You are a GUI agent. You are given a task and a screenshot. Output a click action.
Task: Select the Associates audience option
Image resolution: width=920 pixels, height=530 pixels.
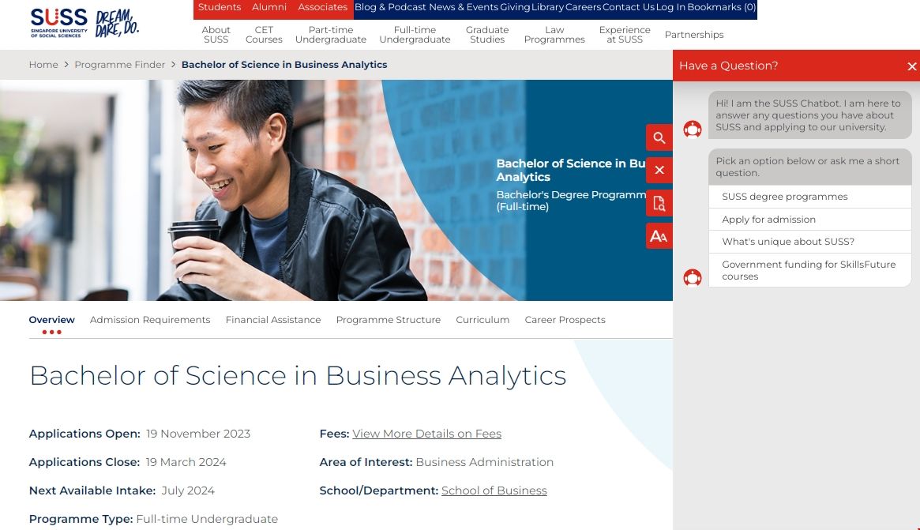(322, 7)
